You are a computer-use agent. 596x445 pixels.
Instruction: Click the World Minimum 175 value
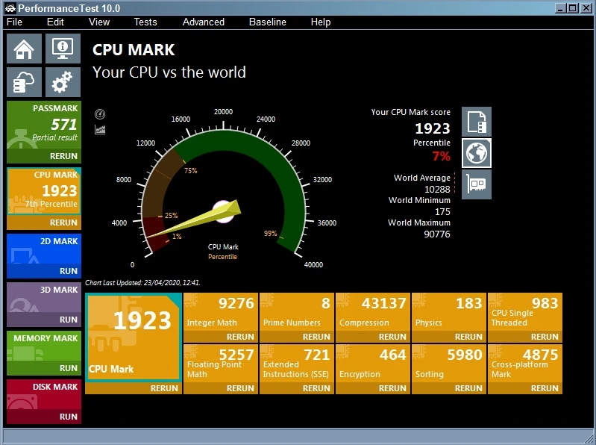click(442, 212)
